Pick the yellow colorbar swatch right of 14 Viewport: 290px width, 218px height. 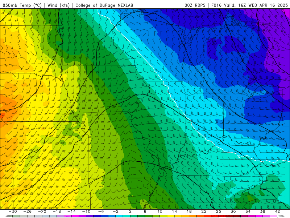(x=178, y=216)
